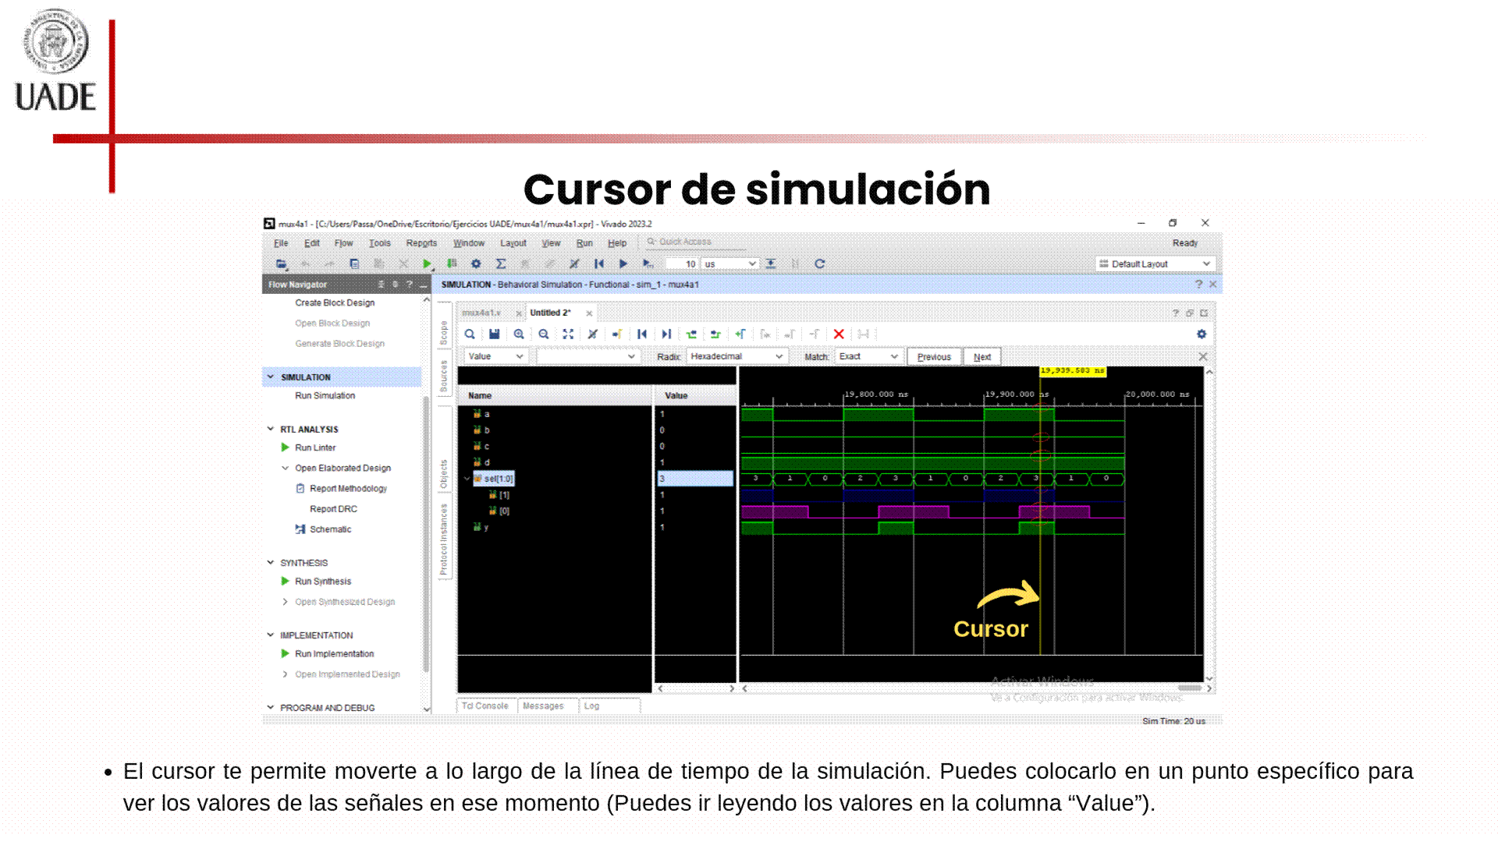Image resolution: width=1498 pixels, height=842 pixels.
Task: Click the Save Waveform Configuration icon
Action: click(x=494, y=334)
